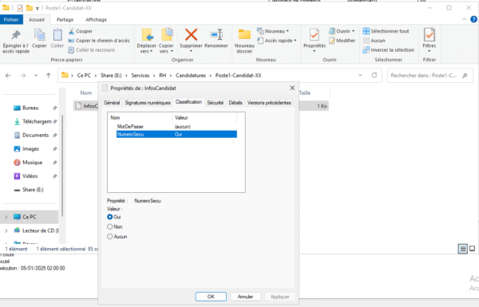The image size is (479, 307).
Task: Collapse the ribbon with the chevron
Action: tap(465, 19)
